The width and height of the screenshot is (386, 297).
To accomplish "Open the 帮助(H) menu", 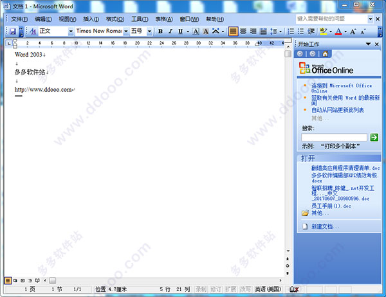I will coord(215,19).
